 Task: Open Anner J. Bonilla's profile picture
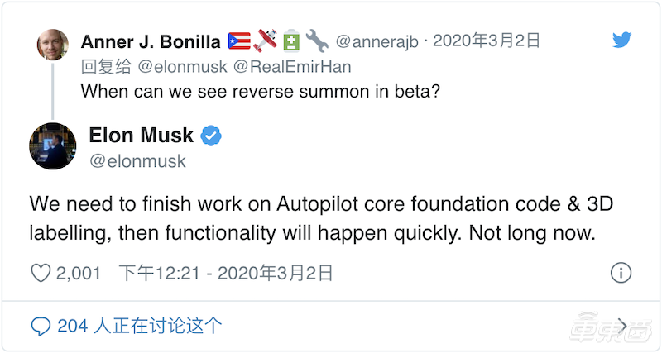tap(53, 45)
